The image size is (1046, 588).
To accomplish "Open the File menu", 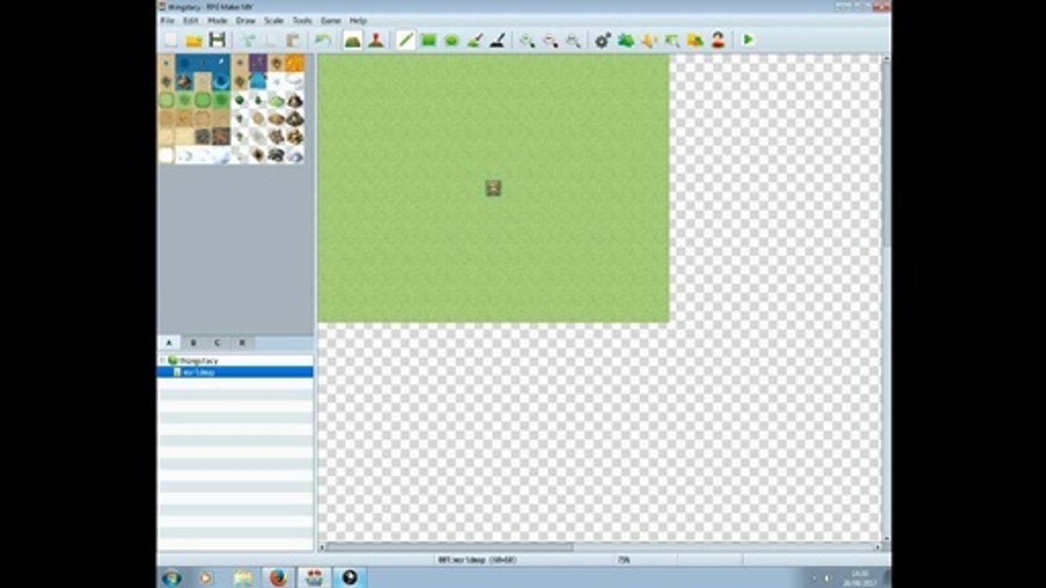I will point(167,20).
